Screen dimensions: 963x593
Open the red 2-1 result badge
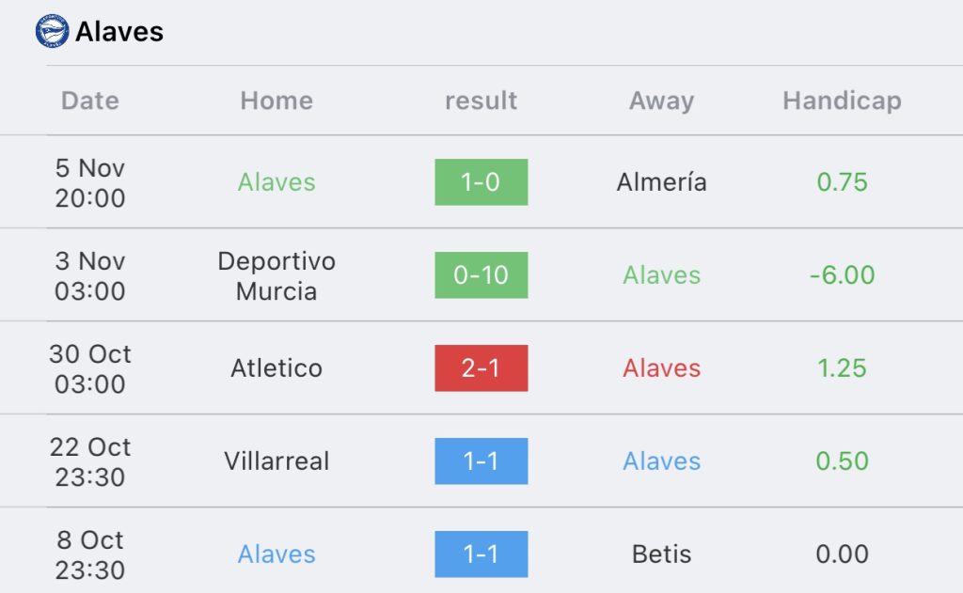pyautogui.click(x=481, y=368)
